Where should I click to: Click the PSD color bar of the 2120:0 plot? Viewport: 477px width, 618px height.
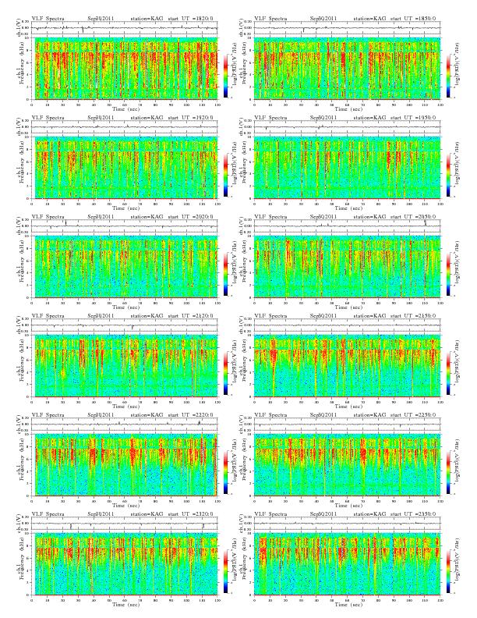tap(225, 373)
